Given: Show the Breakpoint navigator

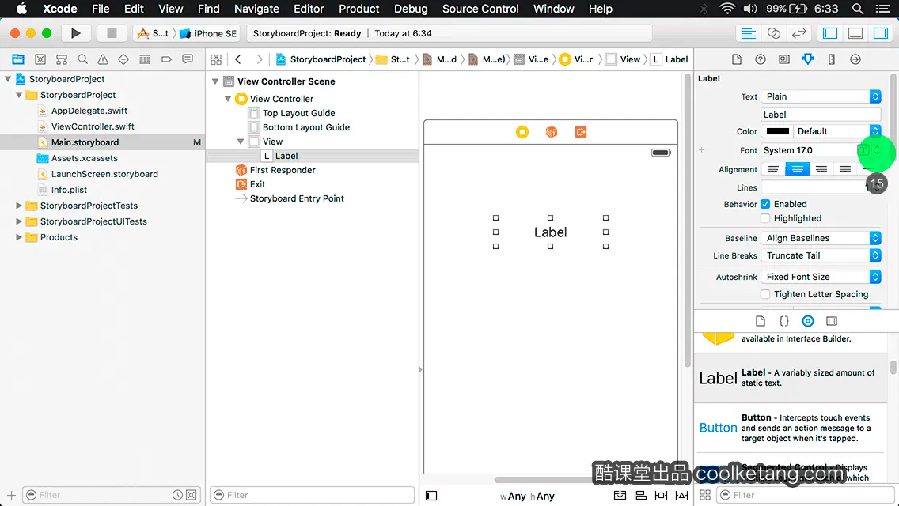Looking at the screenshot, I should (166, 59).
